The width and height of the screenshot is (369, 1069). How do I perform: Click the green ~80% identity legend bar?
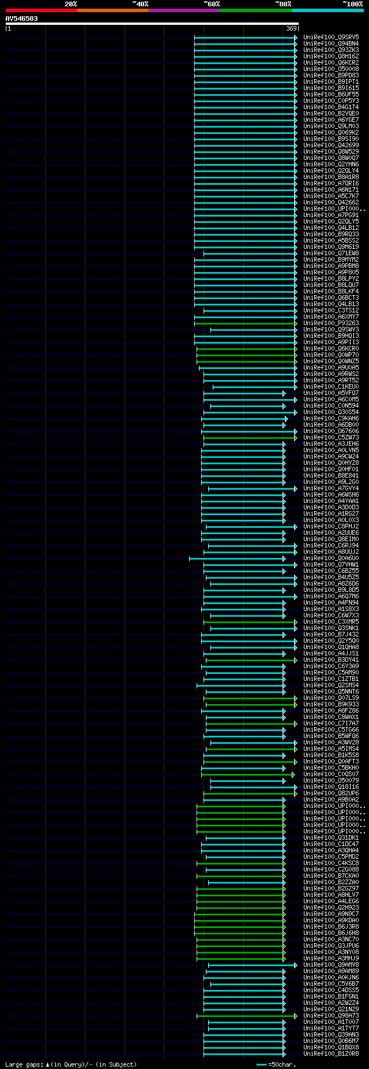(255, 10)
